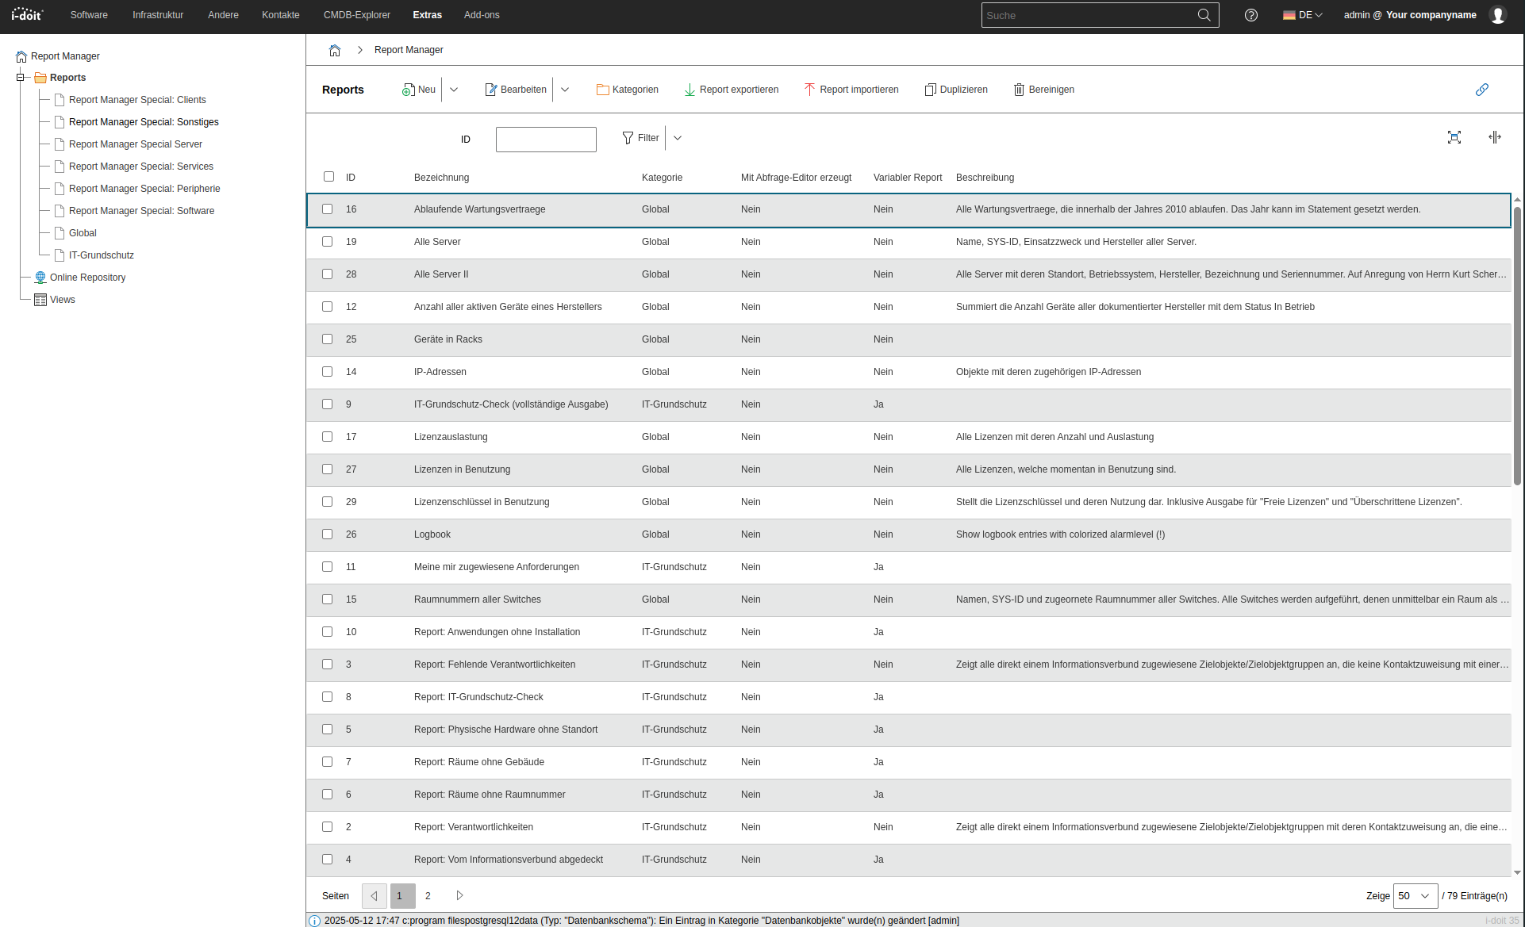
Task: Click the fullscreen table icon
Action: click(x=1454, y=137)
